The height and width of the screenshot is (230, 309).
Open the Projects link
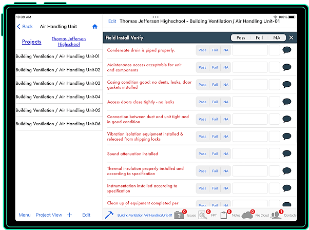click(x=32, y=42)
